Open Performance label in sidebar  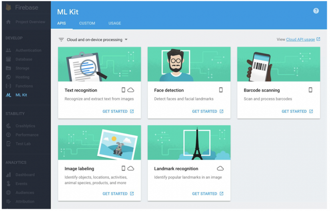pos(27,135)
